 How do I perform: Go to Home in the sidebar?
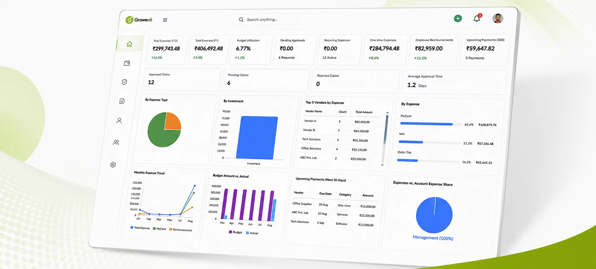129,44
